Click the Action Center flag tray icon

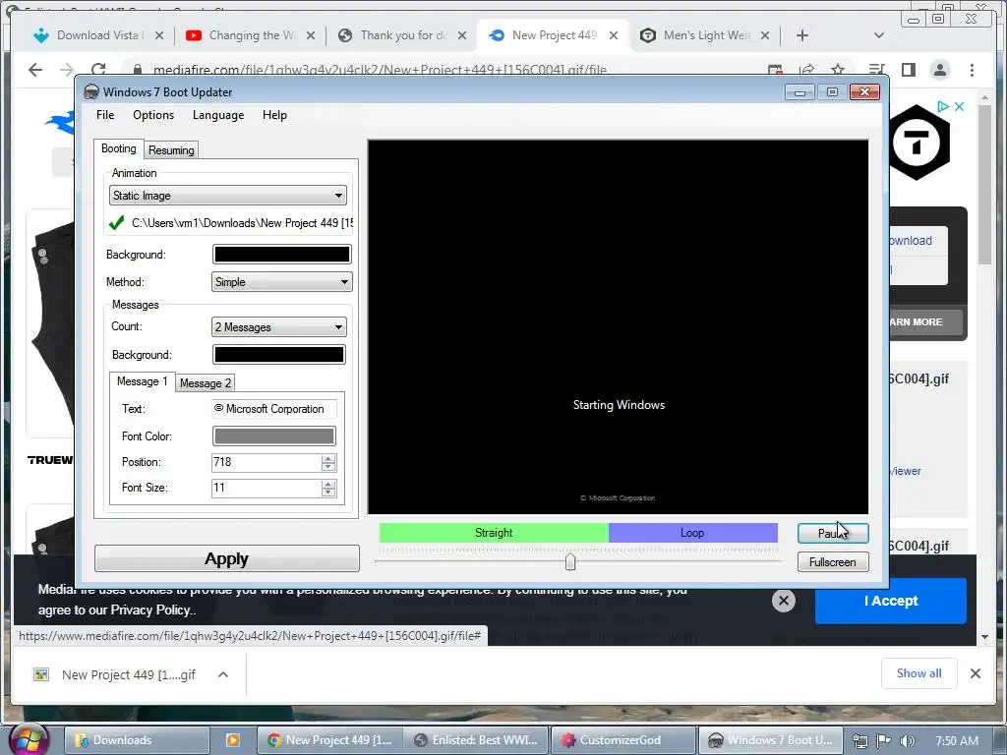point(884,741)
